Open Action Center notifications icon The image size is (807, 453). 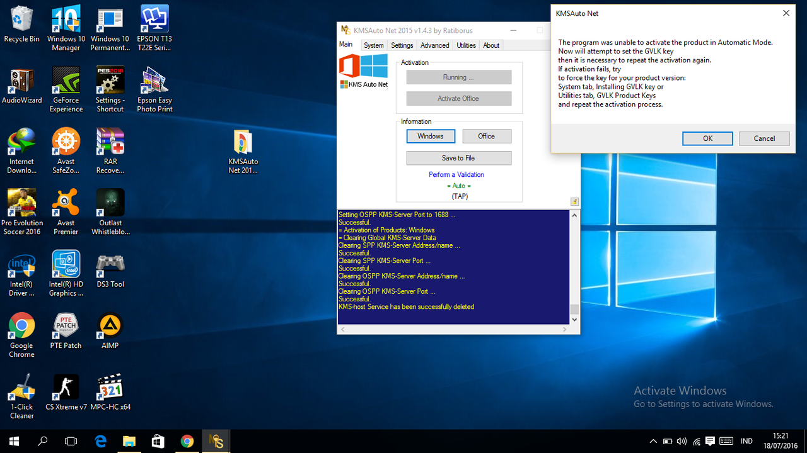[x=711, y=442]
